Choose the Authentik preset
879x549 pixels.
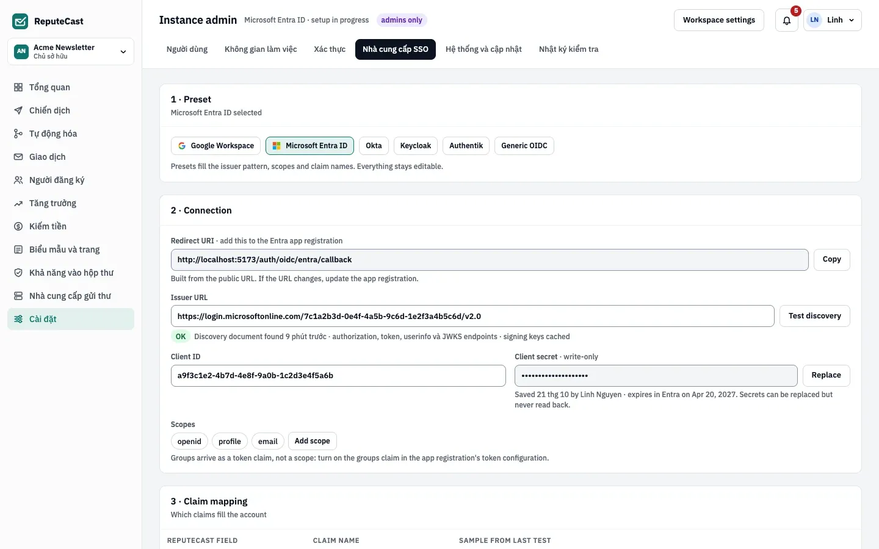coord(466,146)
